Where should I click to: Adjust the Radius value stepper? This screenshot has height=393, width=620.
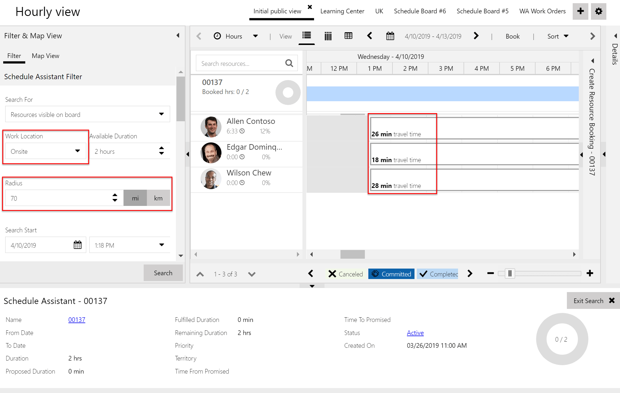(x=115, y=198)
